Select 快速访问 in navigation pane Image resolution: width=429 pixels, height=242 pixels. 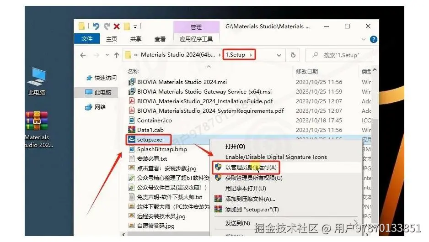tap(101, 78)
